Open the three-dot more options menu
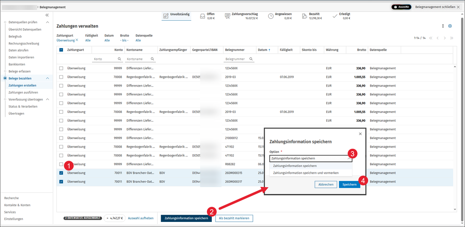 [443, 26]
